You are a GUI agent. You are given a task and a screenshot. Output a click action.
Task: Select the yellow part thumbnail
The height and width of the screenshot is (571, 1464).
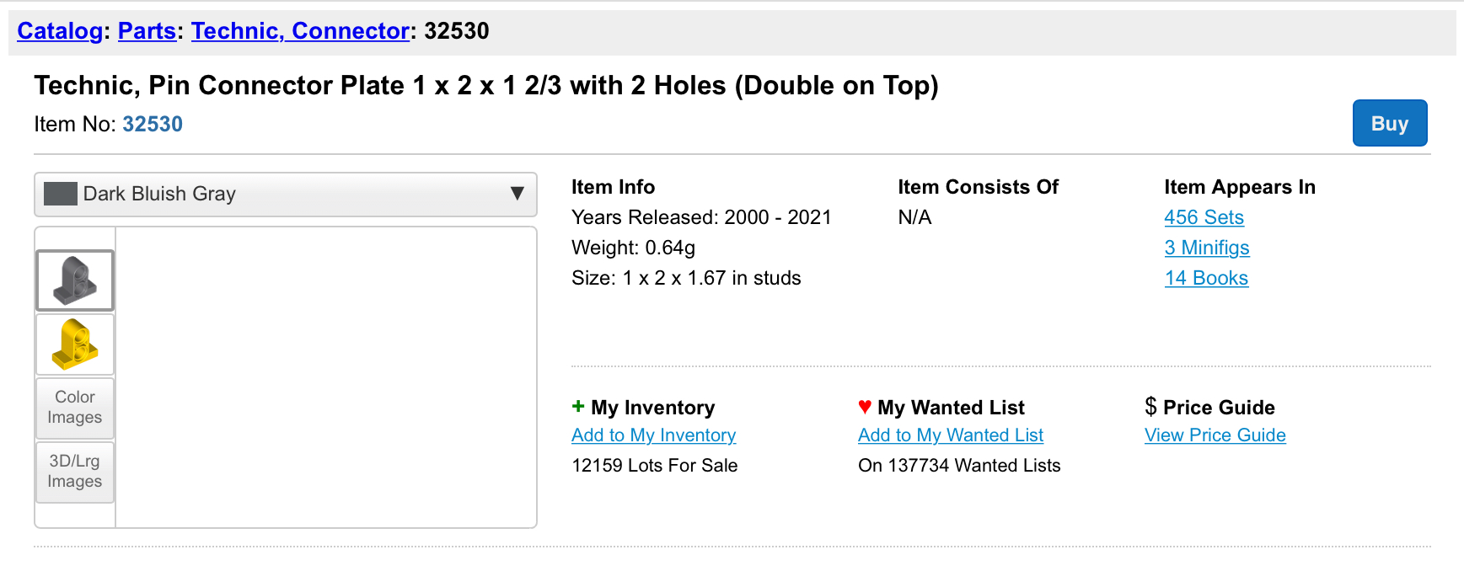pyautogui.click(x=75, y=344)
